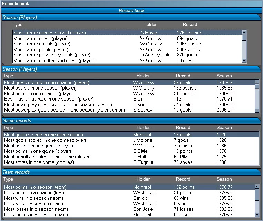Click the '71 losses' record value
This screenshot has height=221, width=263.
pyautogui.click(x=184, y=209)
